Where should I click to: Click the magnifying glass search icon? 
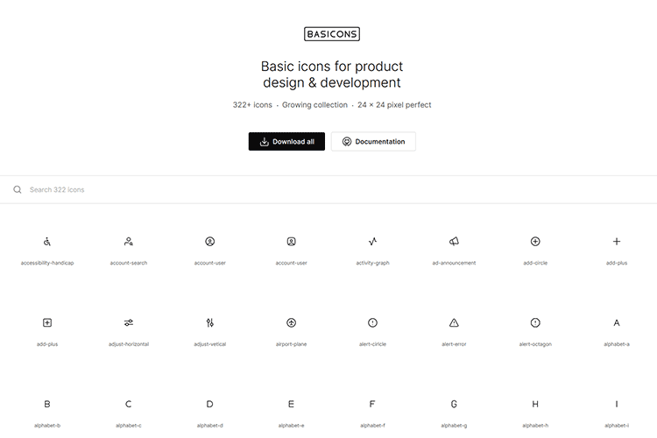(x=18, y=189)
